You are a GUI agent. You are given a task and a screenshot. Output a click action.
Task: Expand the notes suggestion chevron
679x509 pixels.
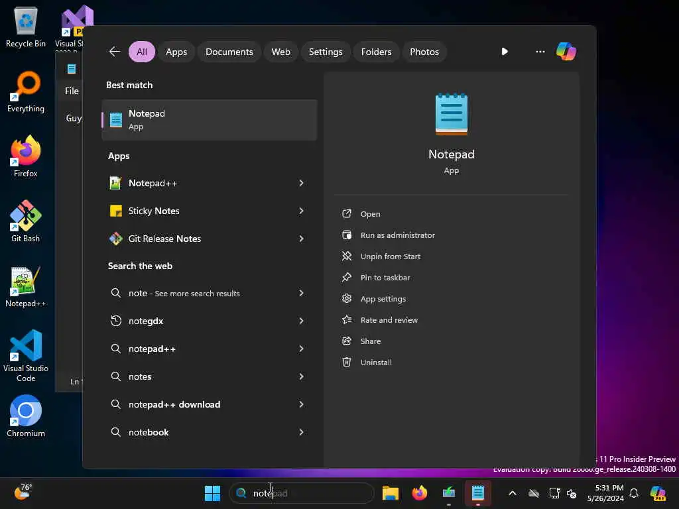point(302,376)
